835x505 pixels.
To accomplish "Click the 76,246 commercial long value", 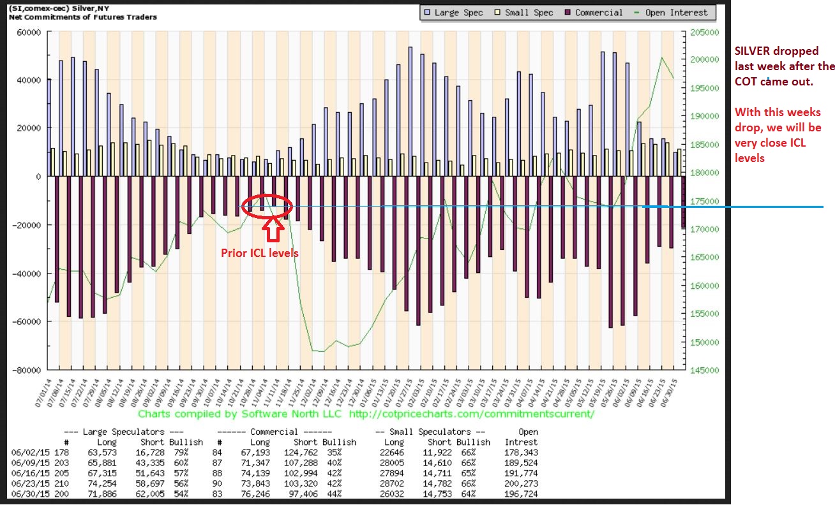I will [255, 494].
